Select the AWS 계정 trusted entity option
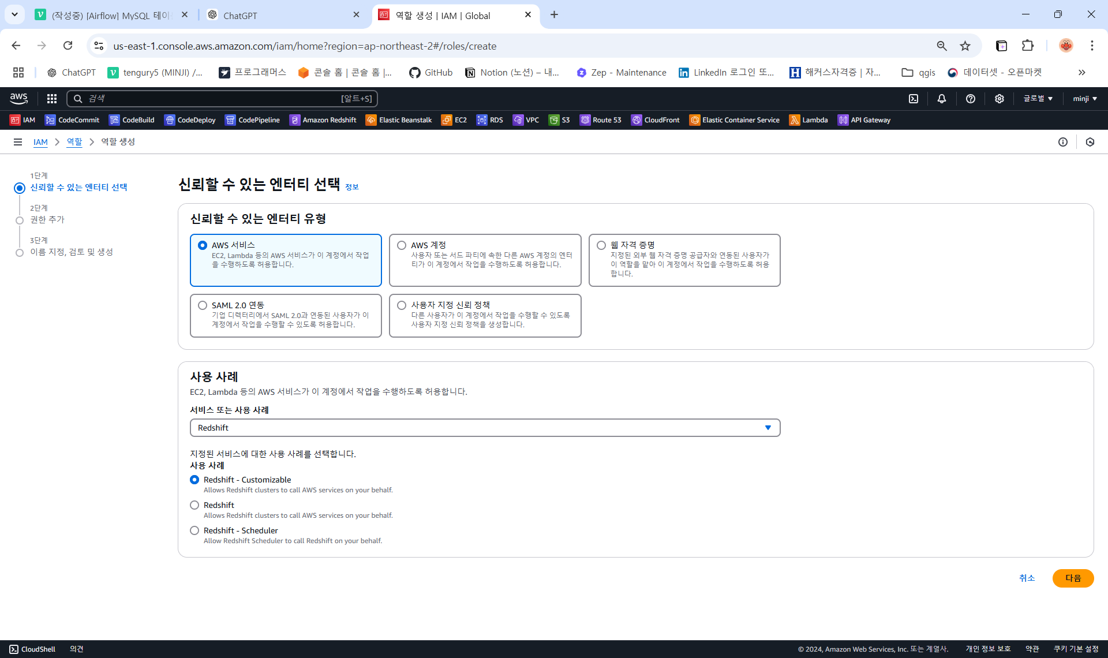The height and width of the screenshot is (658, 1108). pos(402,245)
